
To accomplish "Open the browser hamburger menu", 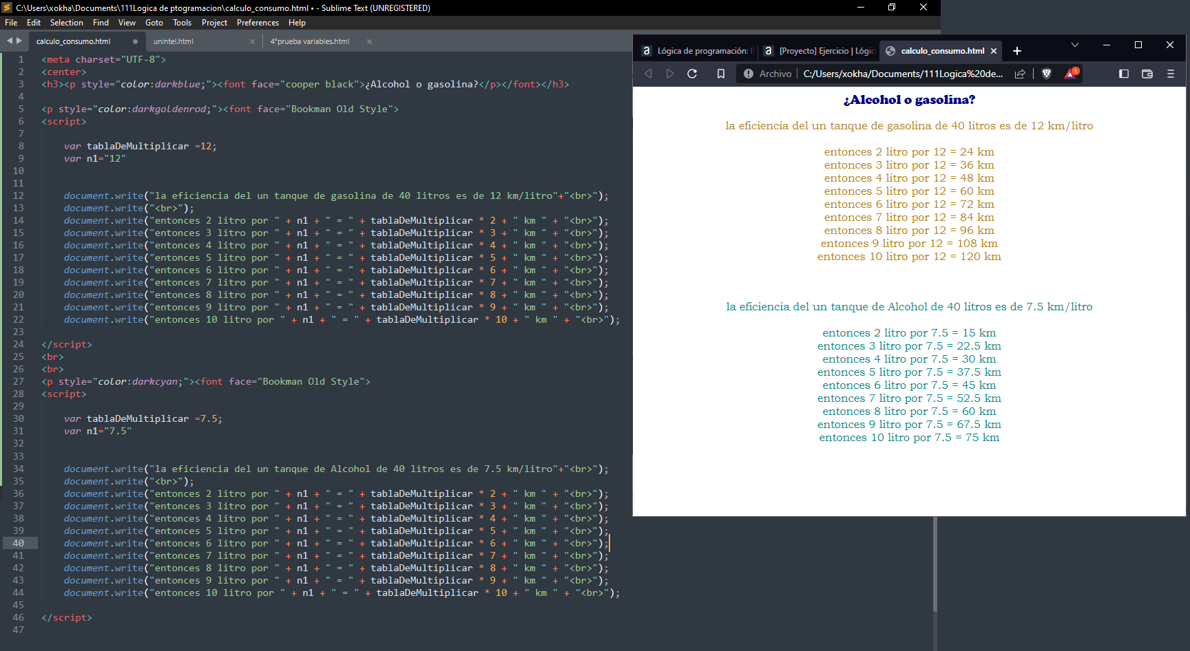I will tap(1171, 74).
